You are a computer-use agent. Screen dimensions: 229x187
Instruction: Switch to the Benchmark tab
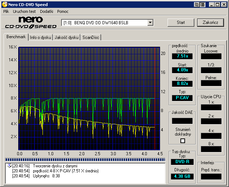[16, 37]
